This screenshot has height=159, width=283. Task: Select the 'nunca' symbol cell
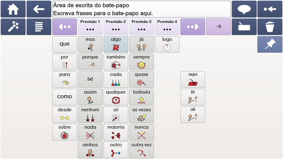pos(141,132)
